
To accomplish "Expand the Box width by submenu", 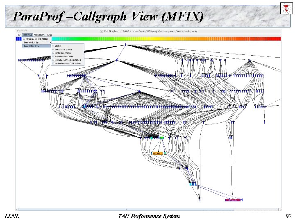I will [37, 43].
